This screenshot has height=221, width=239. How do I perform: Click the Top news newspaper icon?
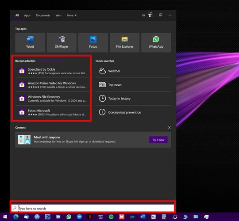coord(102,84)
